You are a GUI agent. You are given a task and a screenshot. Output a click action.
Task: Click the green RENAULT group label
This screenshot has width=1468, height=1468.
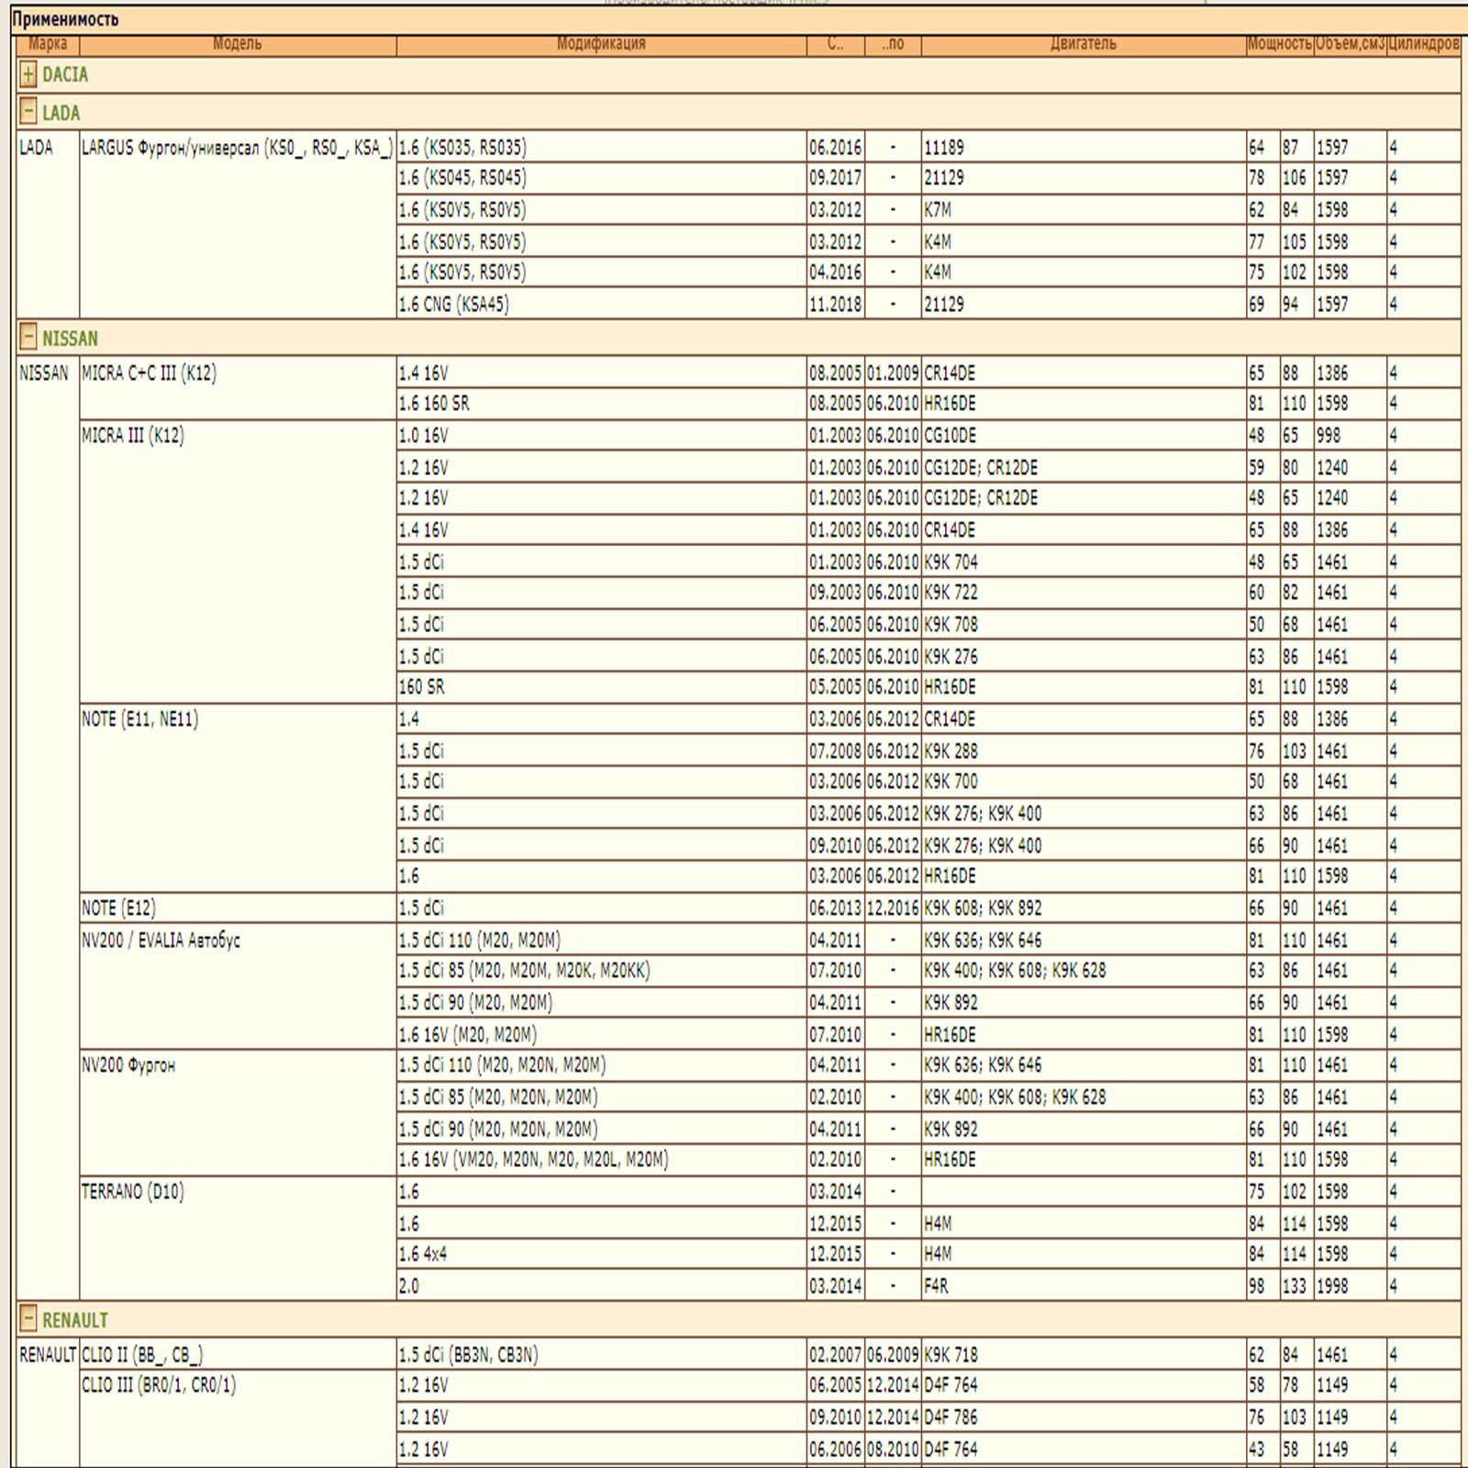click(x=75, y=1320)
